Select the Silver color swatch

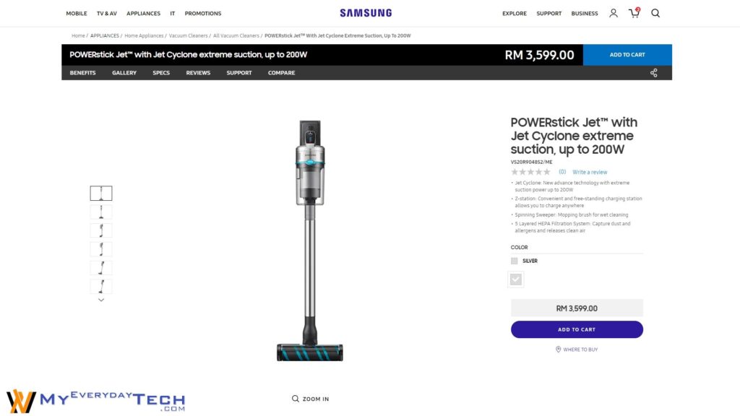(515, 261)
